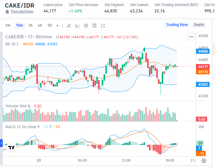Screen dimensions: 215x168
Task: Click the 24h Highest value 44,835
Action: click(x=111, y=11)
